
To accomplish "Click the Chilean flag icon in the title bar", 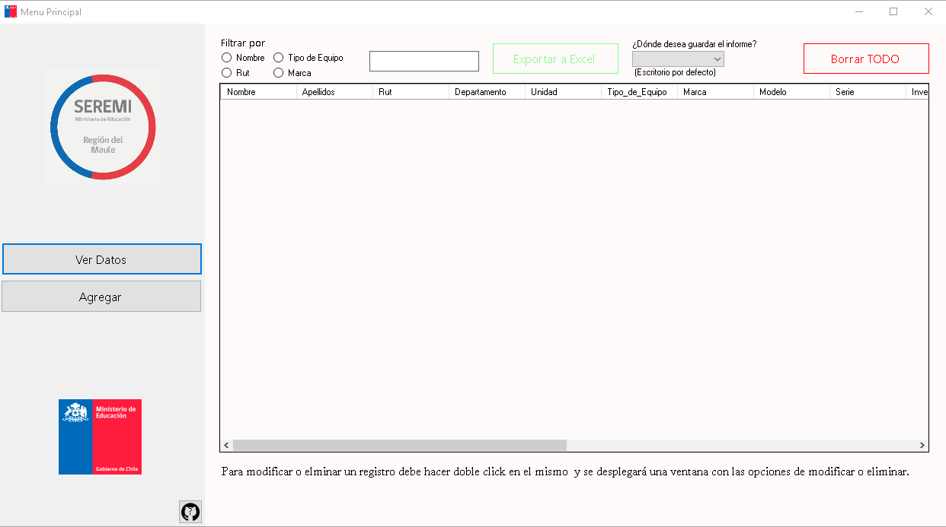I will [x=10, y=11].
